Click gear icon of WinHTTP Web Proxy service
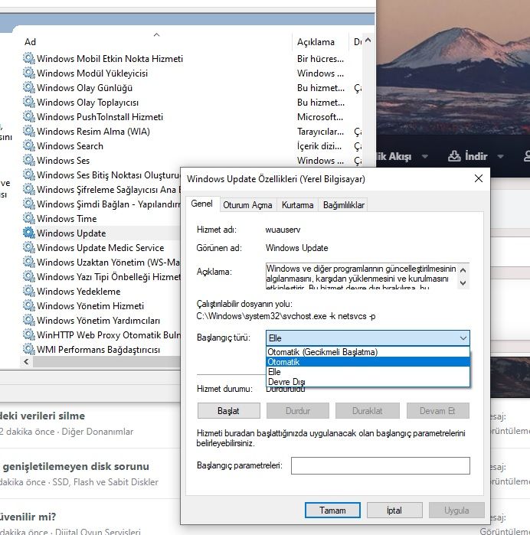The width and height of the screenshot is (530, 535). [x=29, y=334]
